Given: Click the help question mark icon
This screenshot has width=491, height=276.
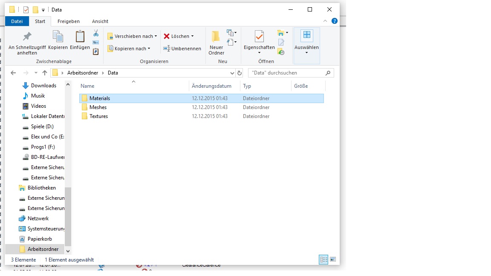Looking at the screenshot, I should click(x=335, y=21).
